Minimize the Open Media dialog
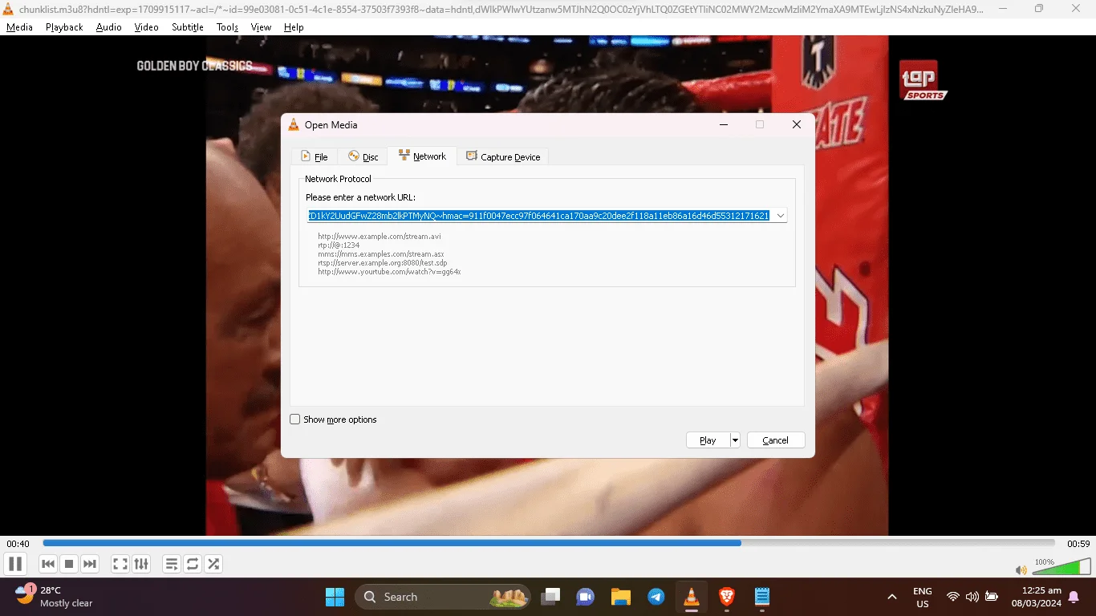The width and height of the screenshot is (1096, 616). pos(724,124)
